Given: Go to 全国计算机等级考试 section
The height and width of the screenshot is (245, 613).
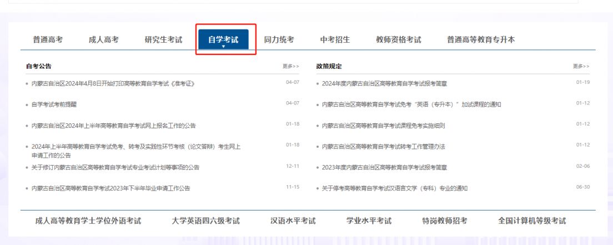Looking at the screenshot, I should [x=532, y=221].
